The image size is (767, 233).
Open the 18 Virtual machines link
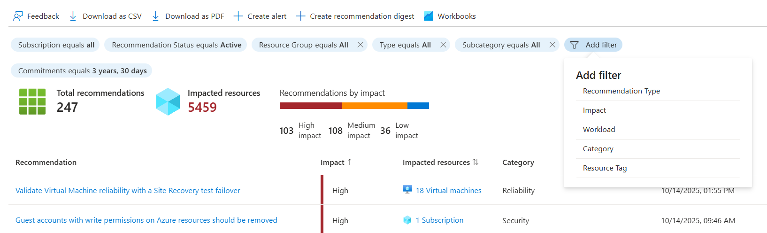click(448, 191)
